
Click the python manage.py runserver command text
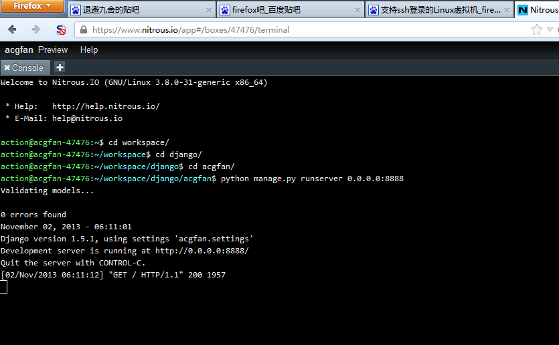(312, 179)
